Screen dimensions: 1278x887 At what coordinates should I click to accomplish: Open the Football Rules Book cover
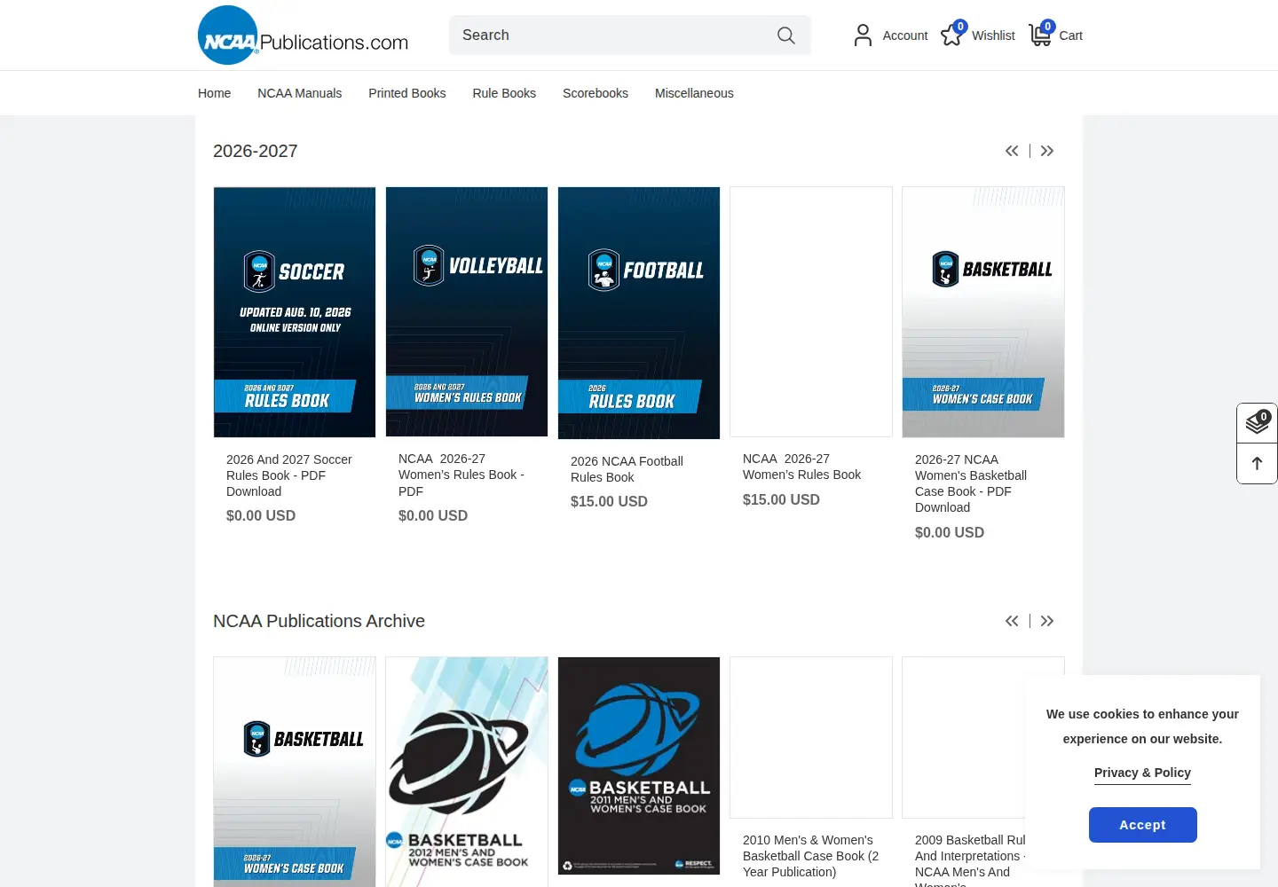click(639, 313)
